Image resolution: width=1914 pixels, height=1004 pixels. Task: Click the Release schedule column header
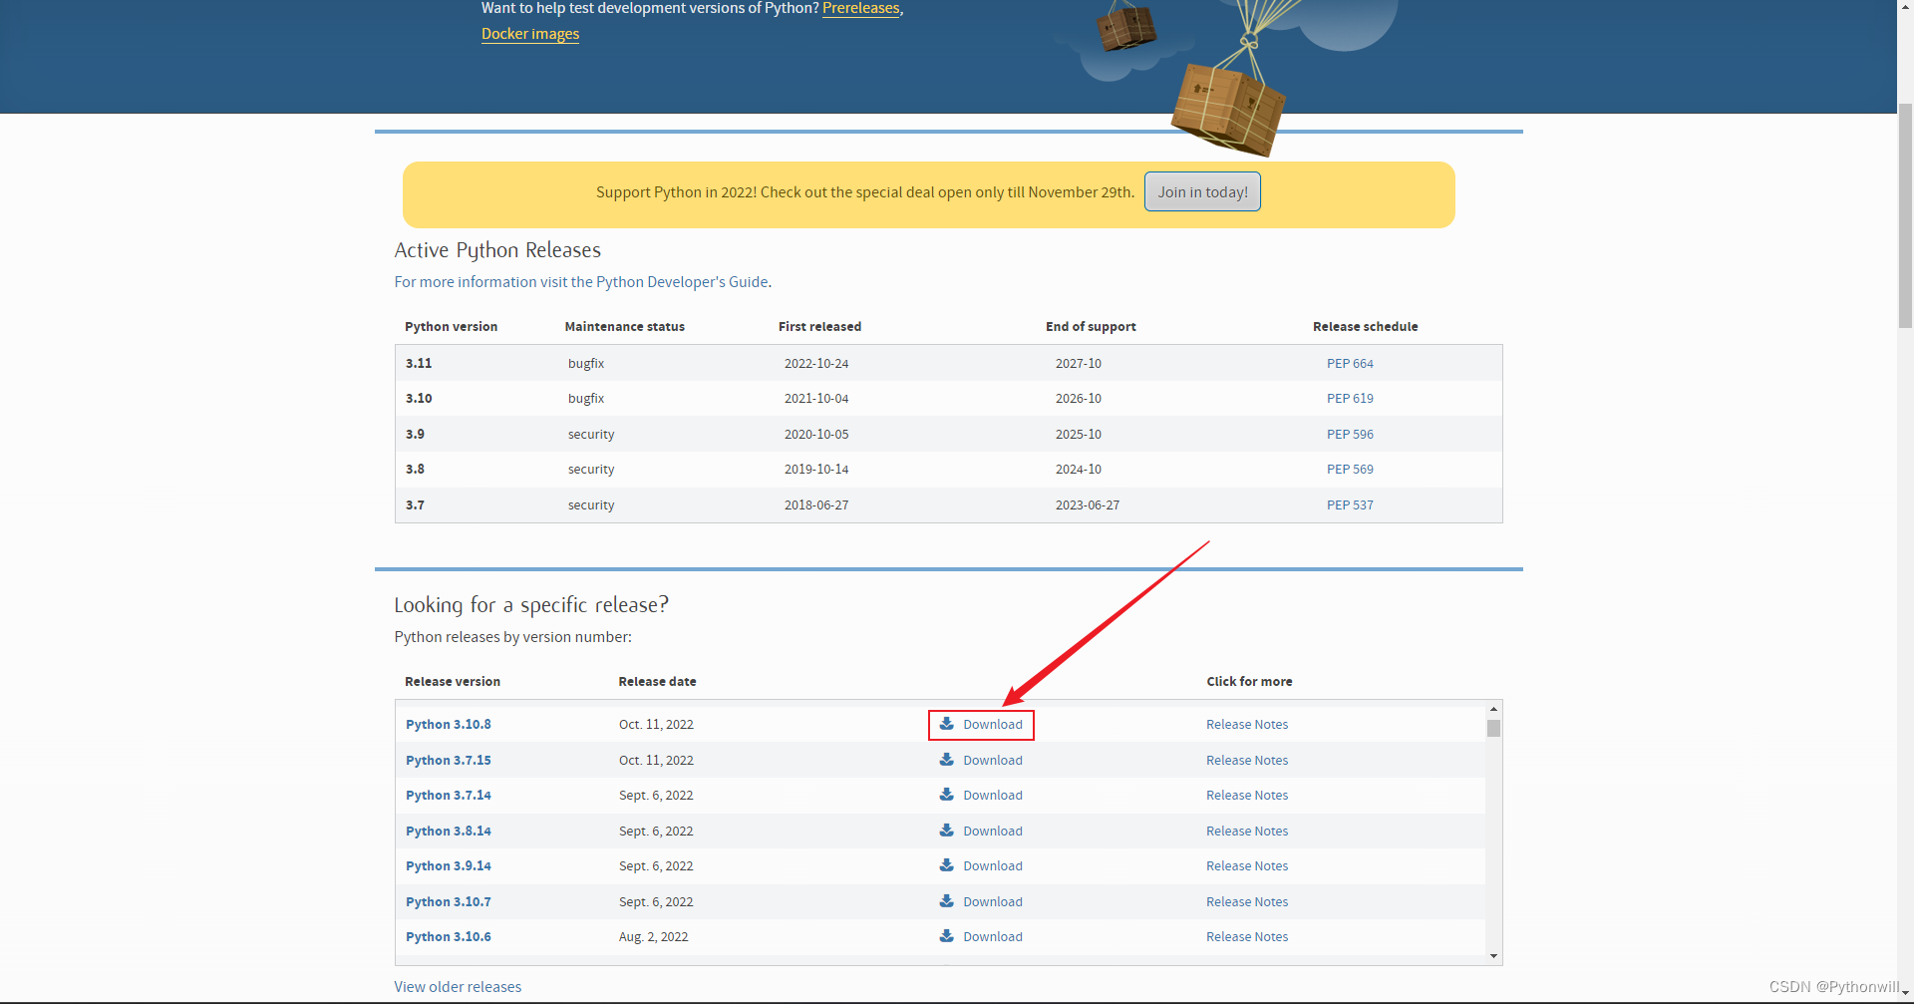pyautogui.click(x=1365, y=327)
